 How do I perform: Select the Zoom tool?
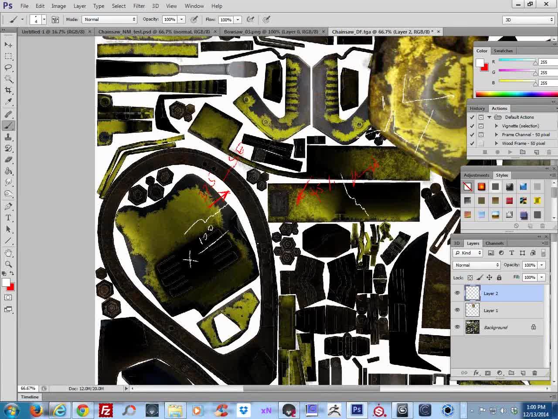tap(8, 264)
